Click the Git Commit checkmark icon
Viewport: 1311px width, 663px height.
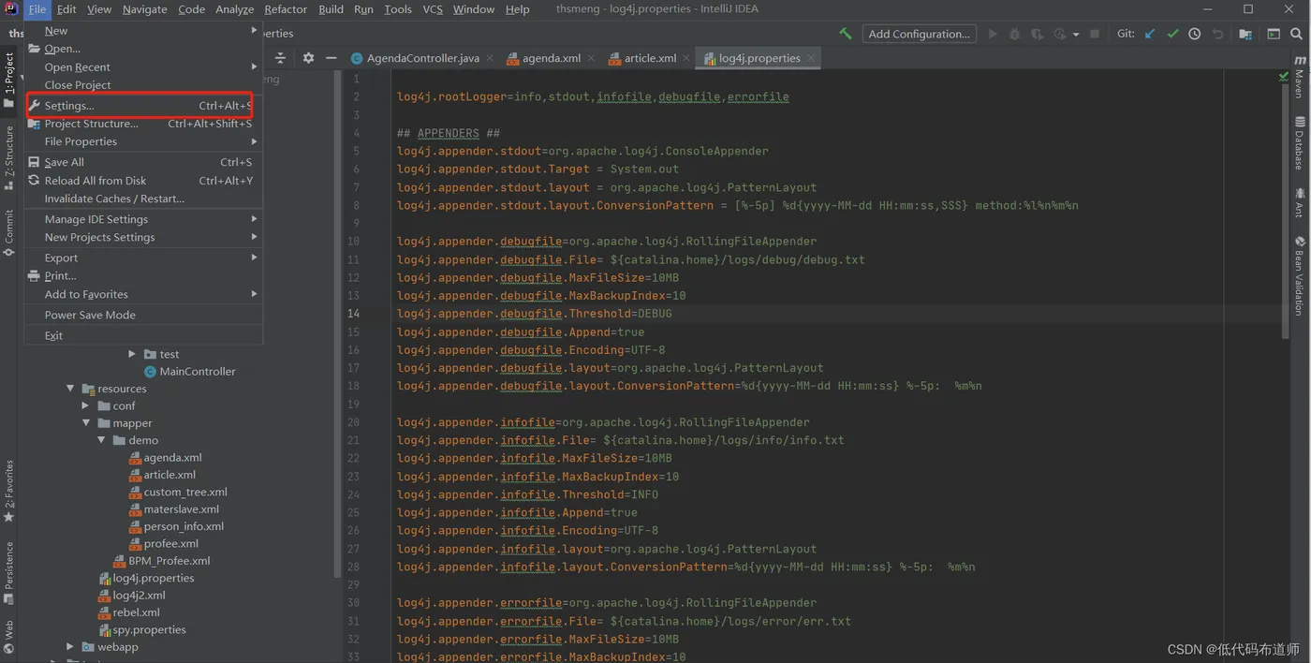click(1172, 34)
